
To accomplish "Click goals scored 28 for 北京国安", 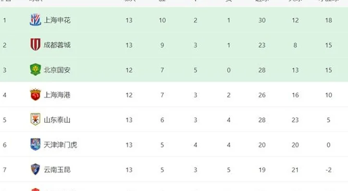I will pos(262,70).
